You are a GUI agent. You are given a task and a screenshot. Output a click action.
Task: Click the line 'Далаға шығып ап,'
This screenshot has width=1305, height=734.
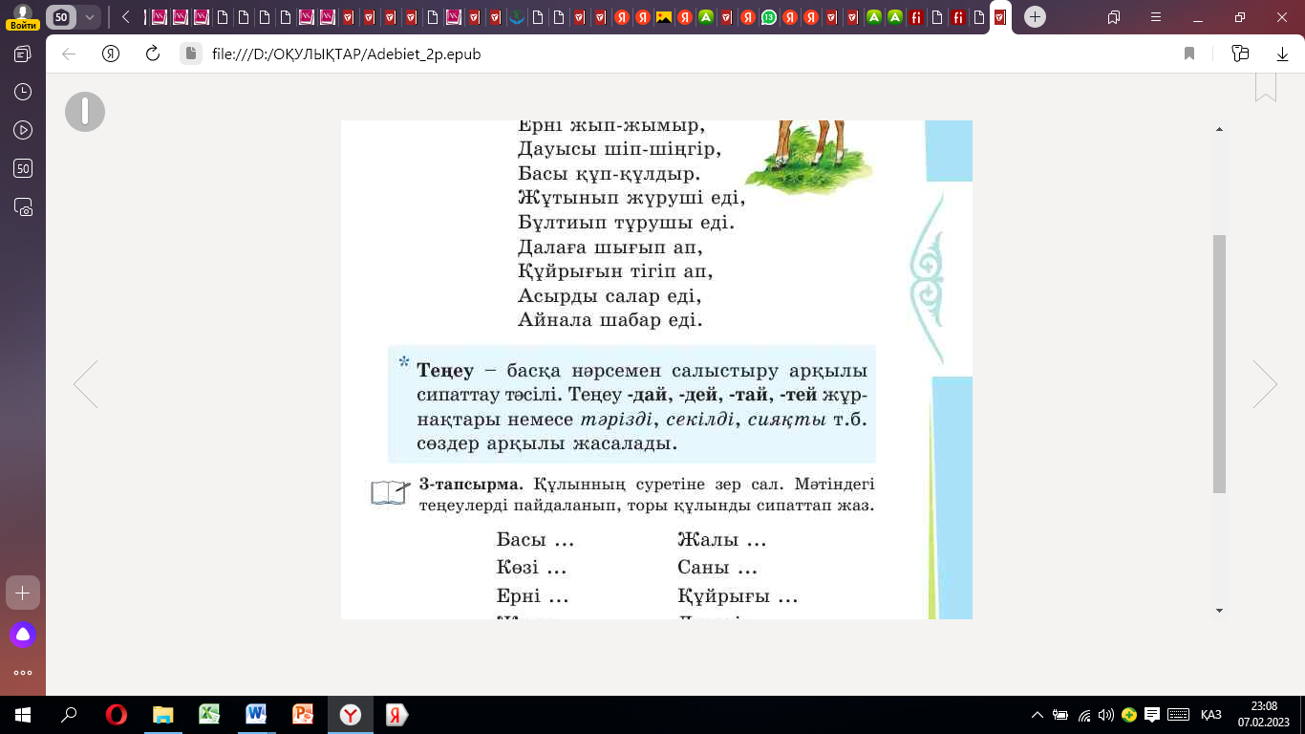(x=610, y=248)
